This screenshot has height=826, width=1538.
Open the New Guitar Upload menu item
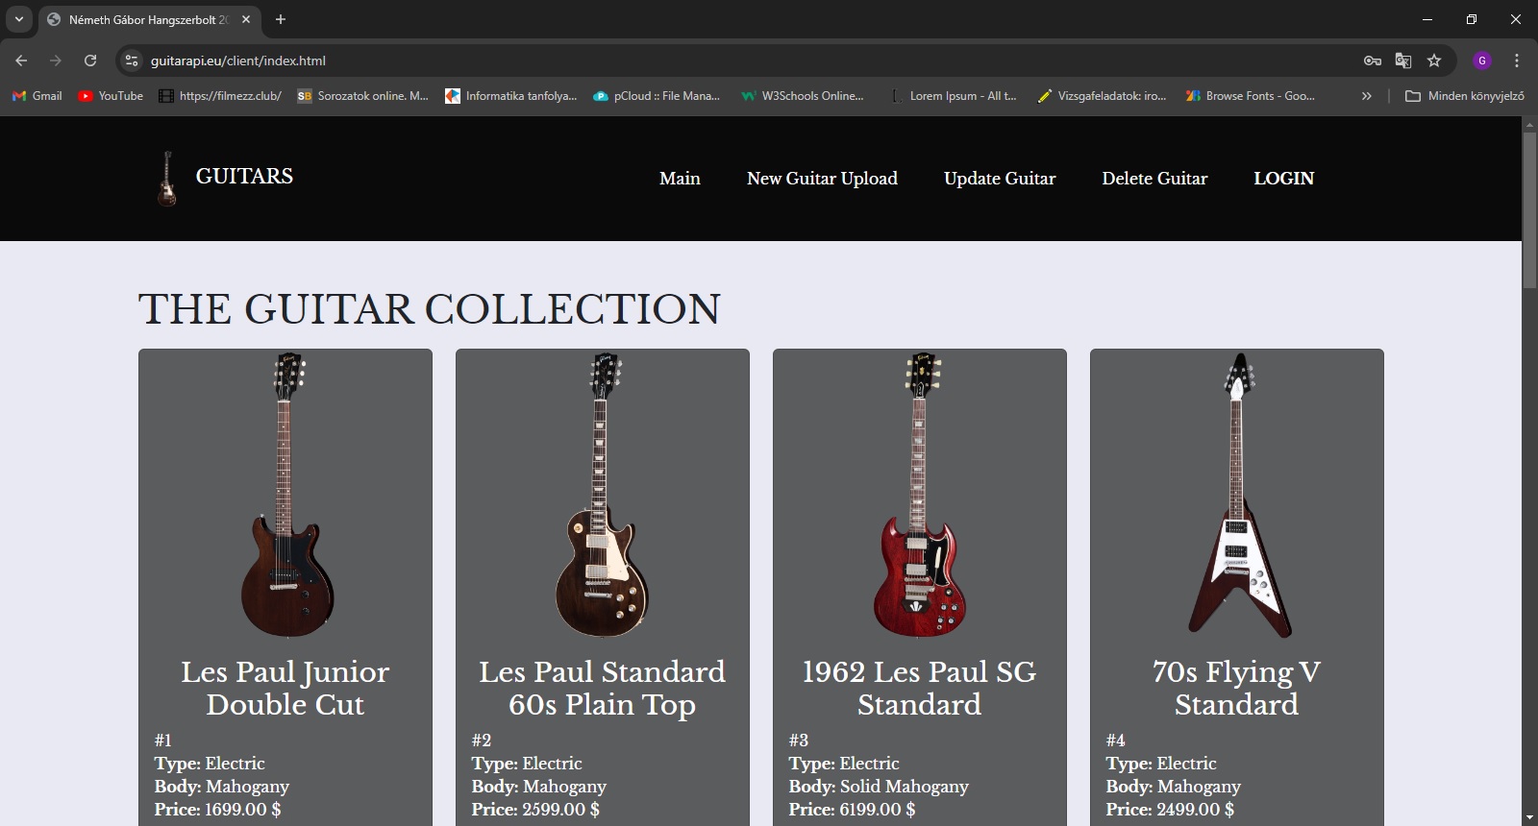pos(822,179)
